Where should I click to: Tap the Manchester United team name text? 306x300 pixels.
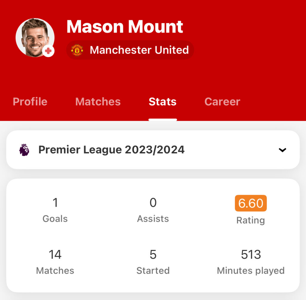[139, 50]
